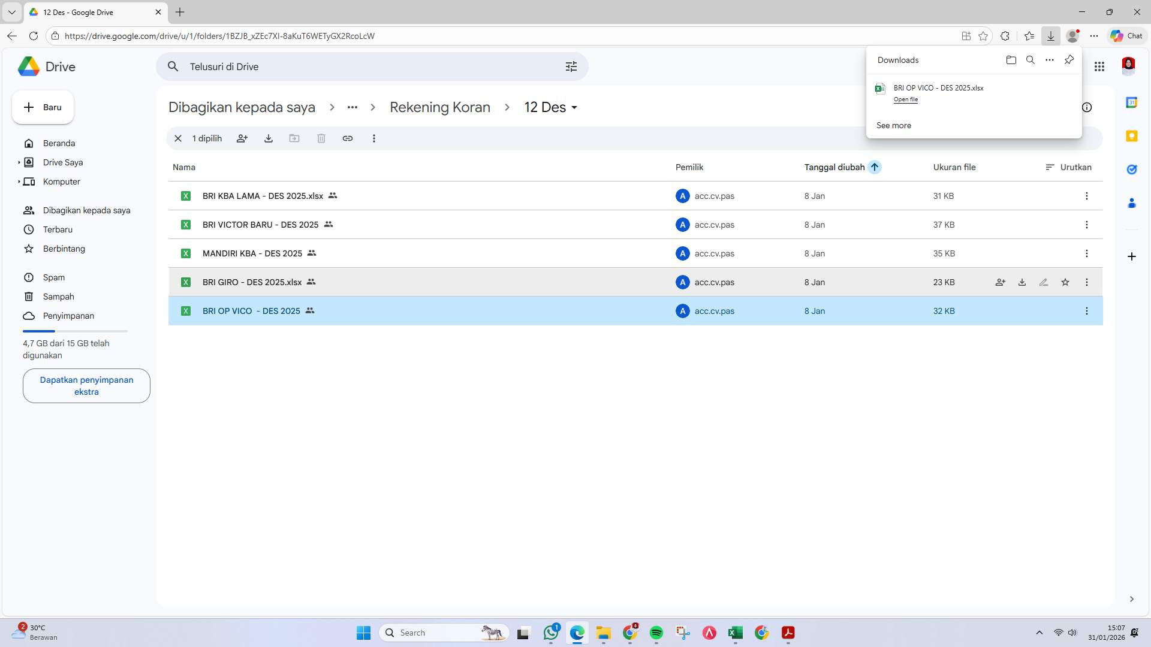The height and width of the screenshot is (647, 1151).
Task: Pin the Downloads panel open
Action: click(1069, 60)
